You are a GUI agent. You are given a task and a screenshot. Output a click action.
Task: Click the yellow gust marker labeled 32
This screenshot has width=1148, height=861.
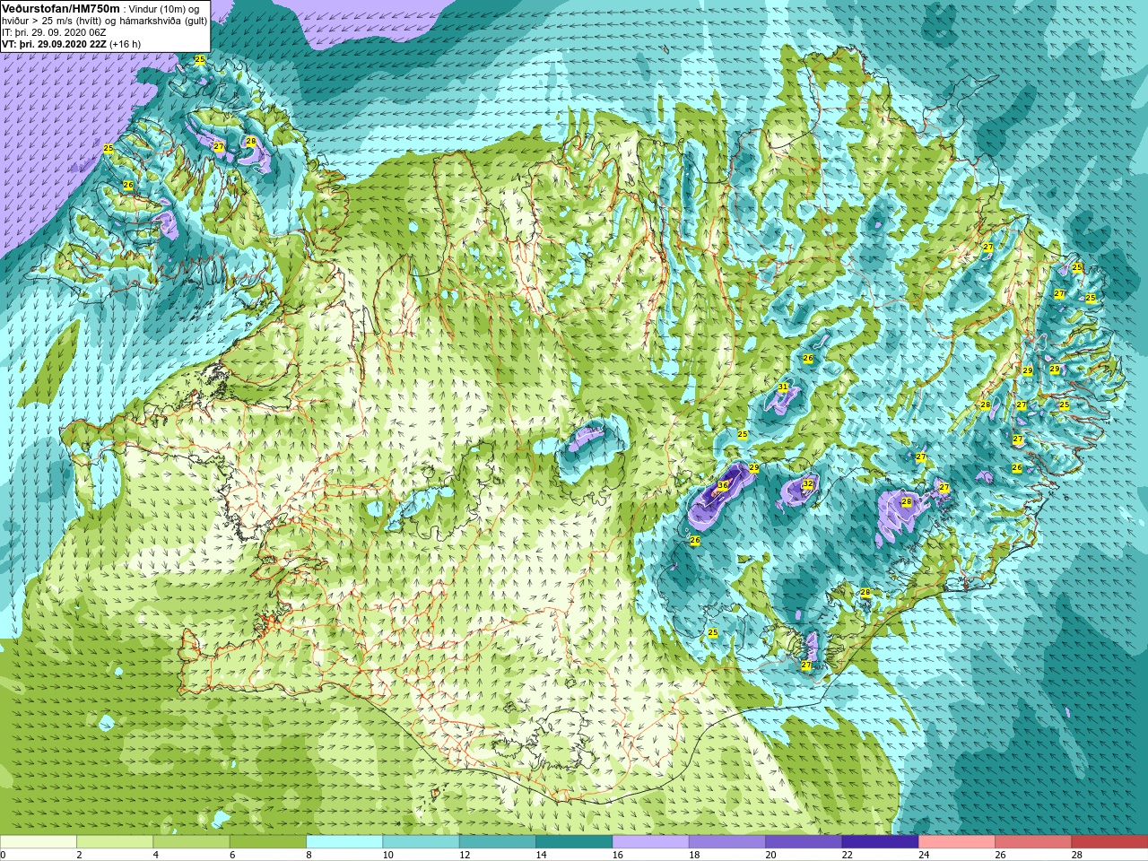[x=807, y=483]
